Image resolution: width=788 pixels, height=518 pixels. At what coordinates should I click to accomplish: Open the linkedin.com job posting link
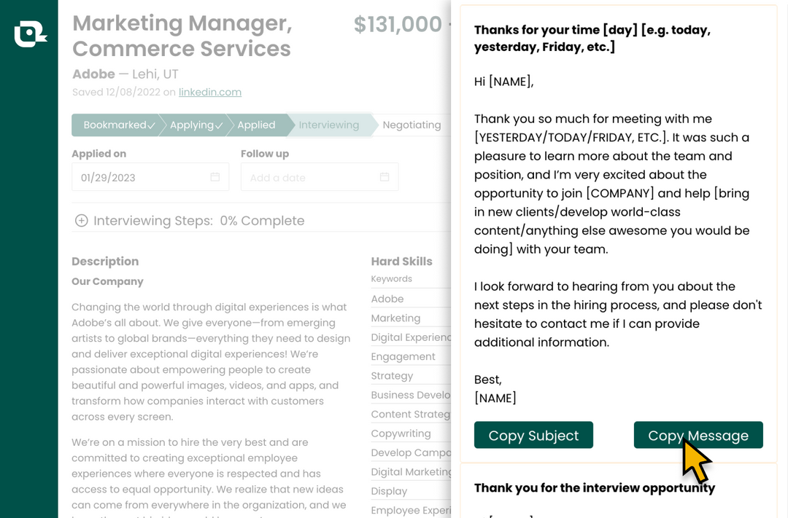point(210,92)
